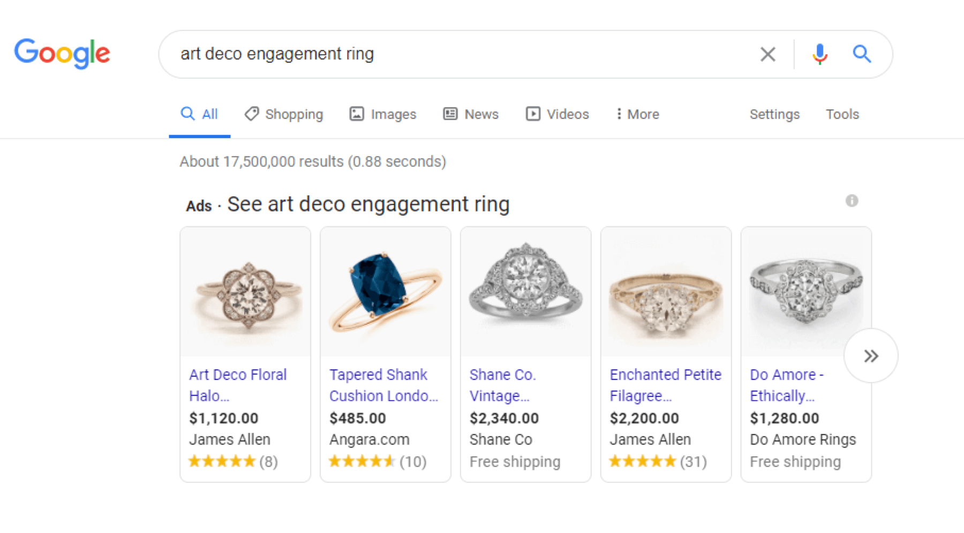The height and width of the screenshot is (533, 964).
Task: Open the ads info icon
Action: point(852,201)
